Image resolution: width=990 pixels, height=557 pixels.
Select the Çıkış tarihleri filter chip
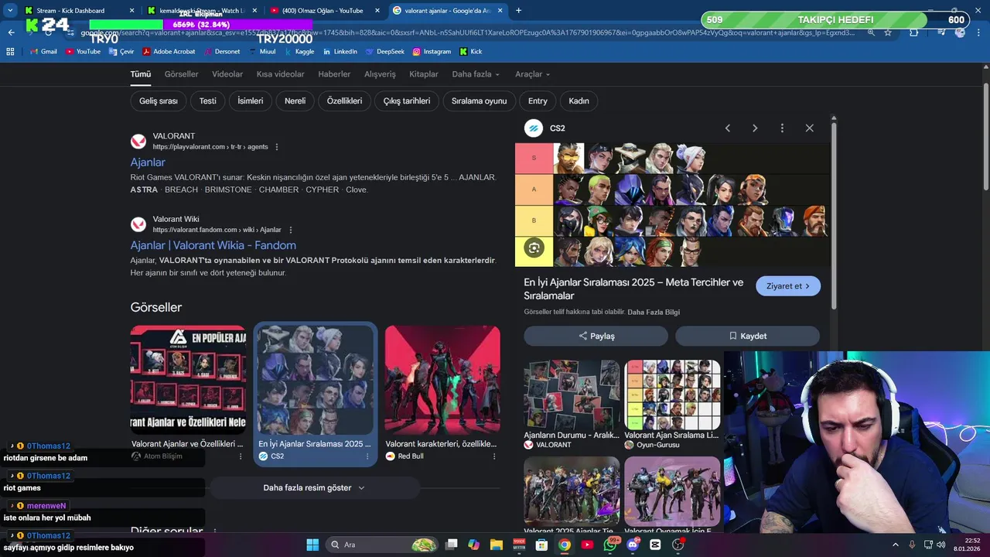[407, 101]
